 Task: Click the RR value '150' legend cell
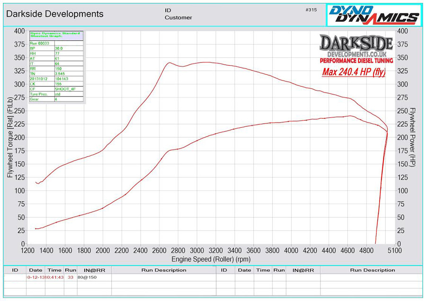click(69, 69)
